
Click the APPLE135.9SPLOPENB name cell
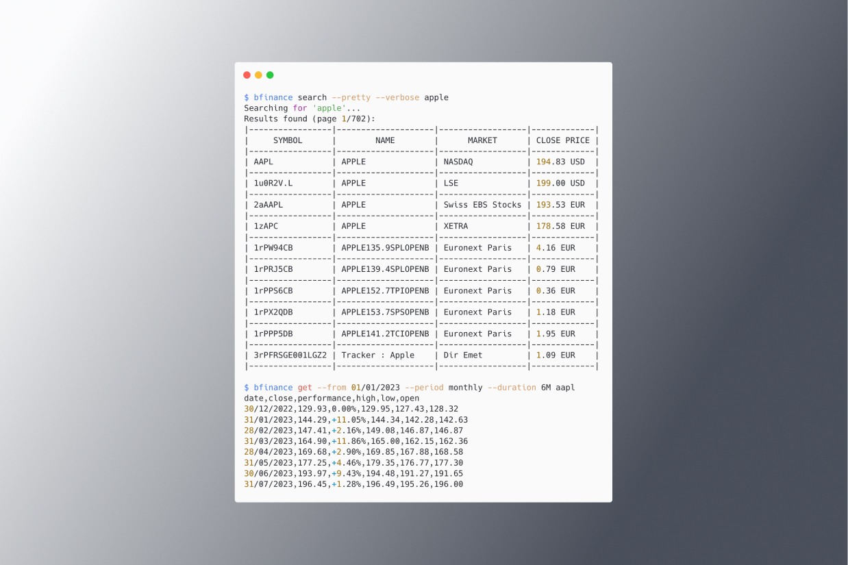pyautogui.click(x=385, y=248)
